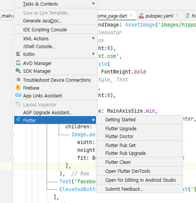The height and width of the screenshot is (203, 196).
Task: Collapse the code fold marker beside the Row comment
Action: pos(12,174)
